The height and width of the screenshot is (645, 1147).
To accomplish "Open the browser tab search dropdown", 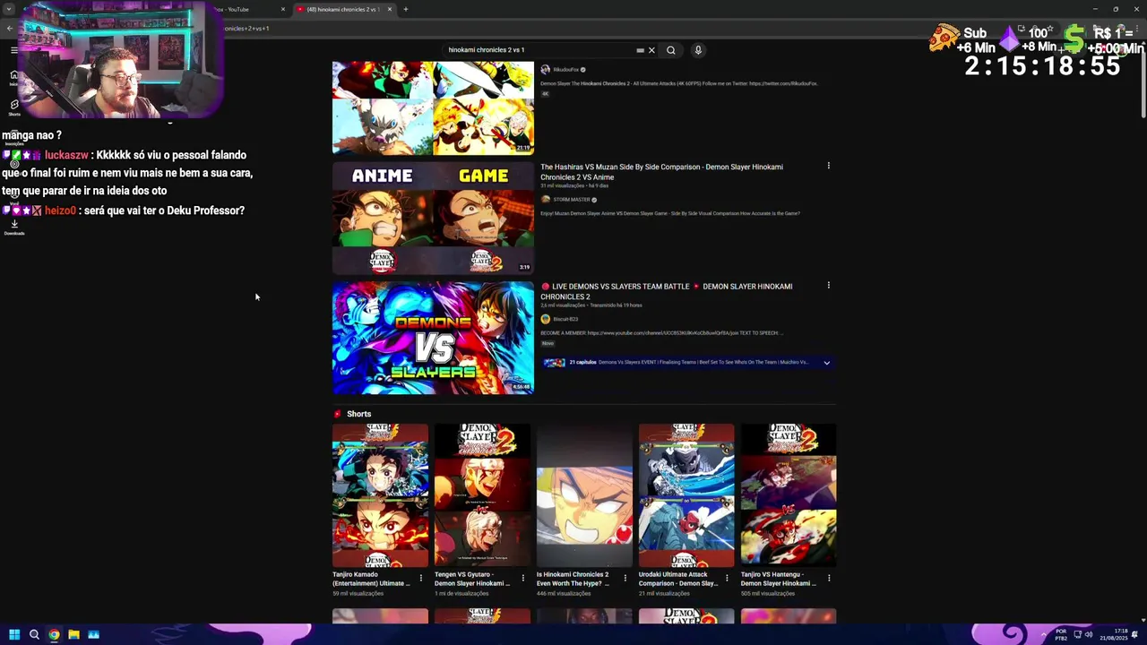I will (x=9, y=9).
